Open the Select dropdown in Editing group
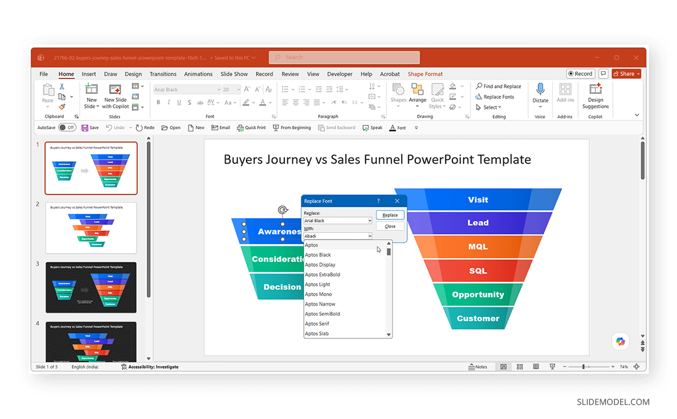This screenshot has width=677, height=419. pos(489,107)
